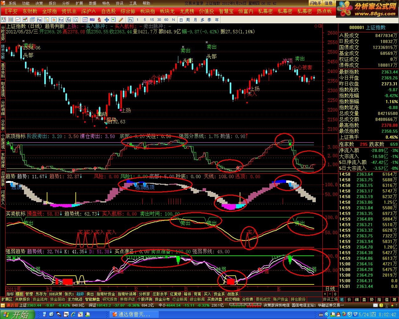399x319 pixels.
Task: Open the 扩展 menu
Action: coord(79,3)
